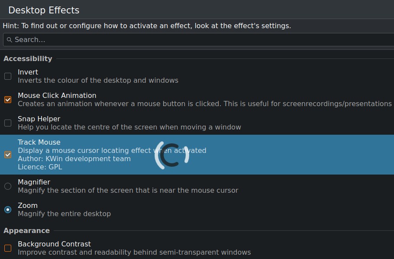
Task: Focus the Search effects input field
Action: [198, 40]
